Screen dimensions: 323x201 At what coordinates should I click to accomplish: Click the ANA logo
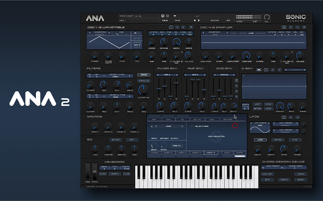click(95, 18)
